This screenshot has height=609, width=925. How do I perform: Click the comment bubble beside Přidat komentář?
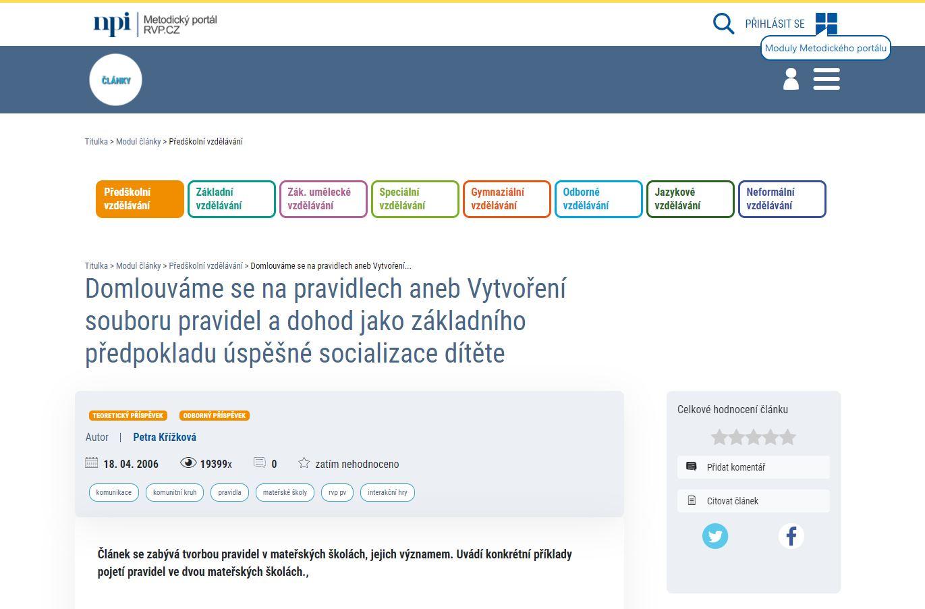[690, 467]
